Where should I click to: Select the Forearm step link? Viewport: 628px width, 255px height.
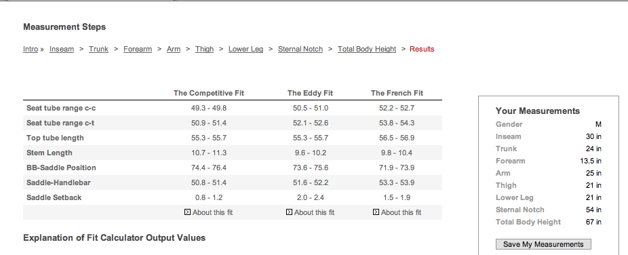(x=138, y=50)
